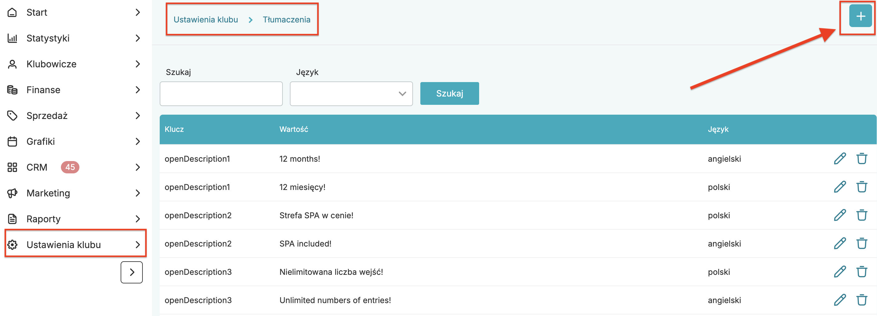Expand the Klubowicze submenu arrow
Viewport: 877px width, 316px height.
pos(138,64)
